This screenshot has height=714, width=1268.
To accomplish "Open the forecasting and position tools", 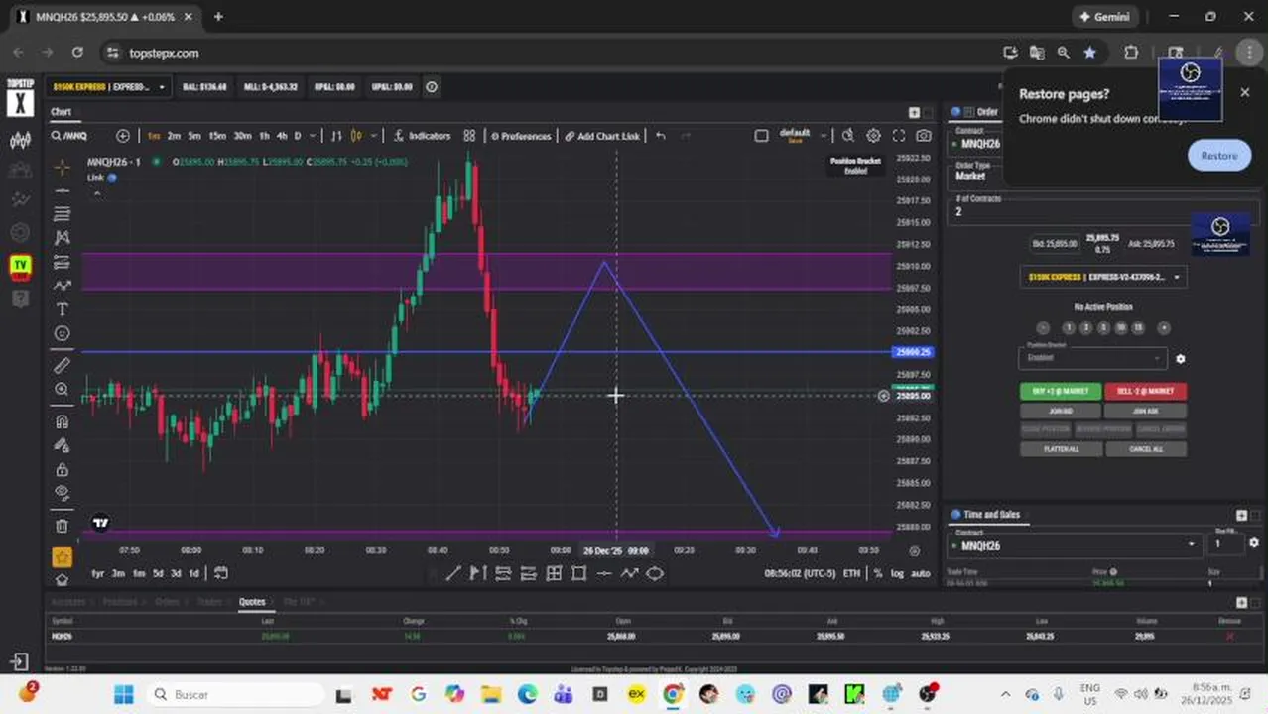I will 62,262.
